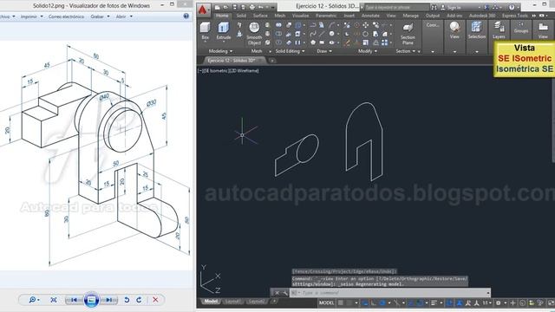
Task: Select the Extrude tool
Action: point(224,30)
